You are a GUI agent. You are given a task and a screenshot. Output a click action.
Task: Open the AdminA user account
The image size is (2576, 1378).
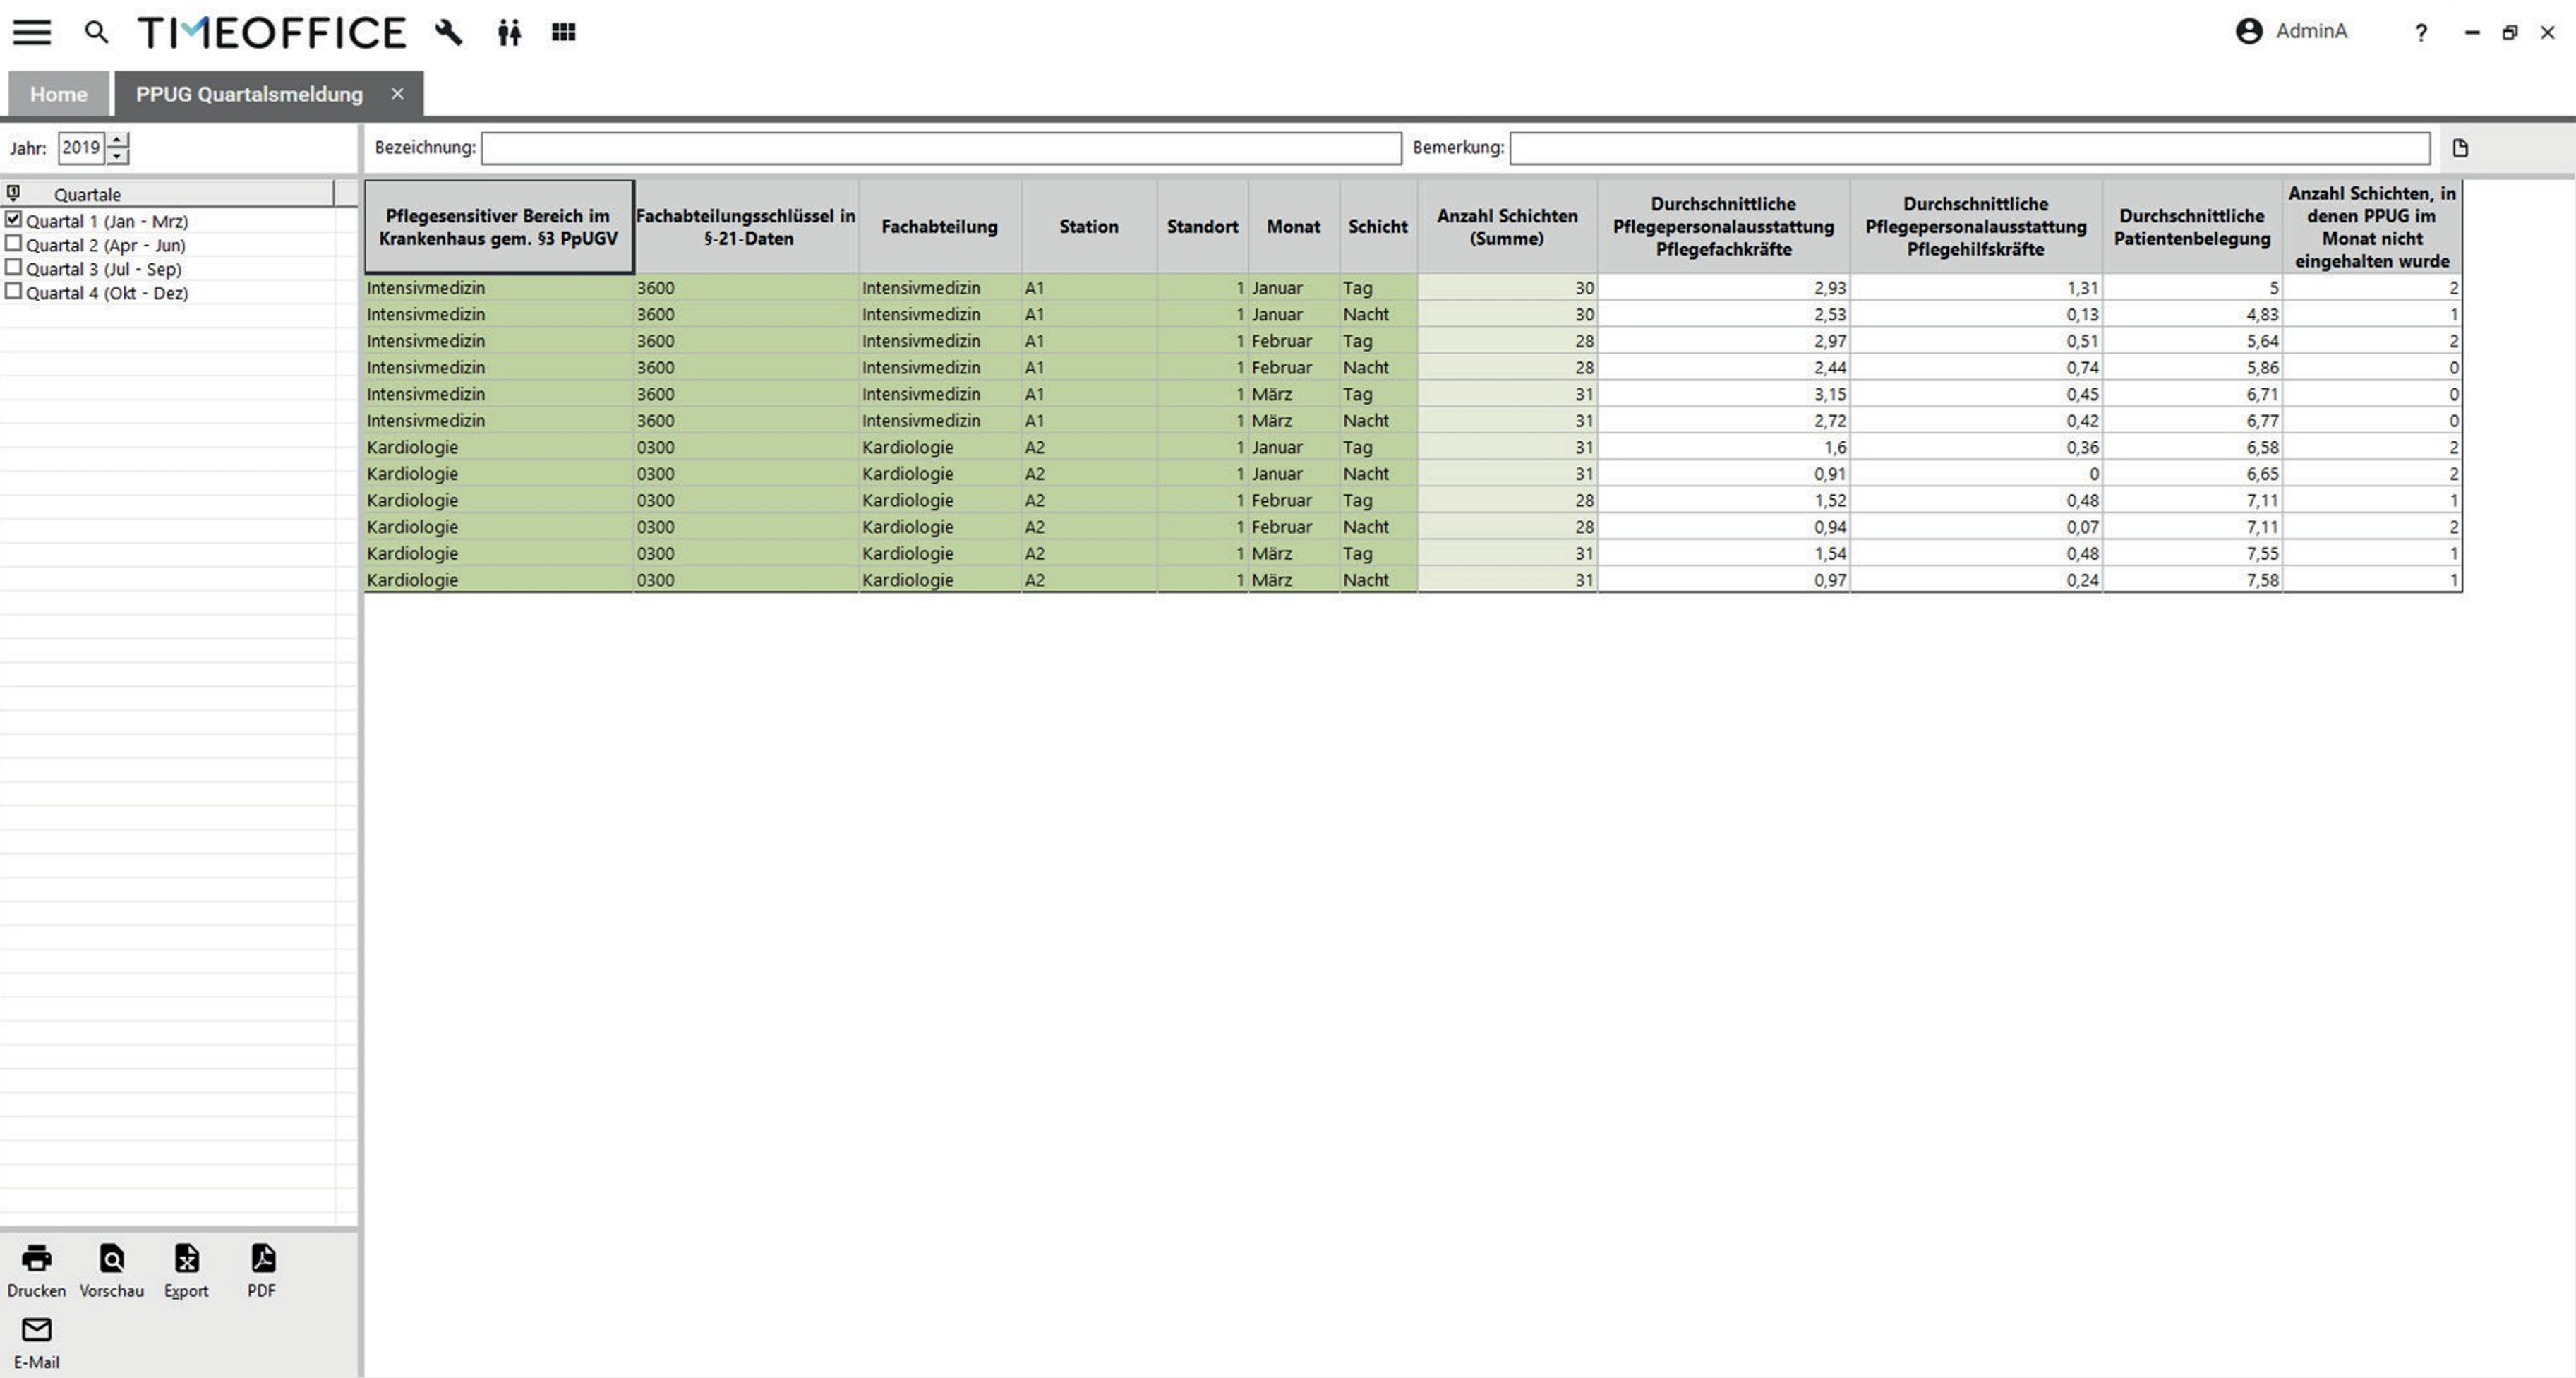pyautogui.click(x=2291, y=32)
